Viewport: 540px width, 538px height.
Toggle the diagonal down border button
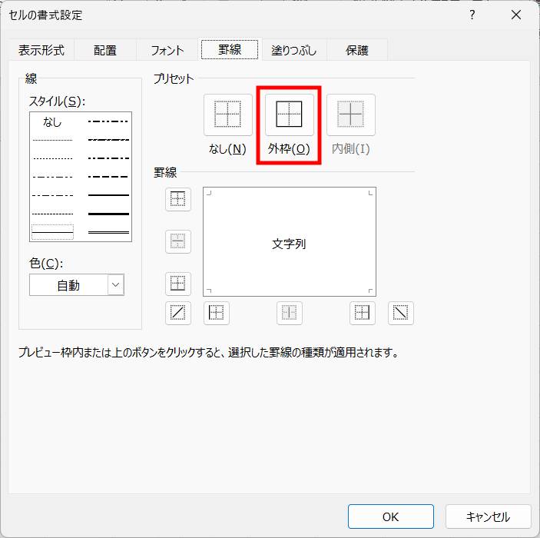tap(400, 313)
